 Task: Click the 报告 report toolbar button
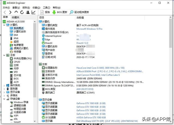coord(45,12)
